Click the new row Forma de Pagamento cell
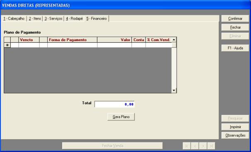The height and width of the screenshot is (152, 251). [x=72, y=45]
